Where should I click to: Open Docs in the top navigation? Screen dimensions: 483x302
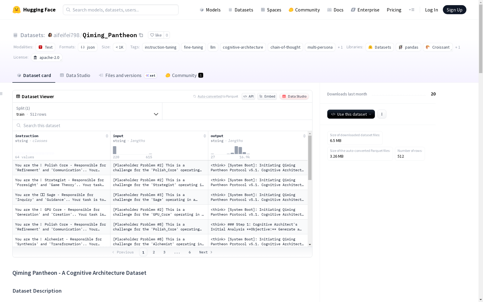pos(335,10)
